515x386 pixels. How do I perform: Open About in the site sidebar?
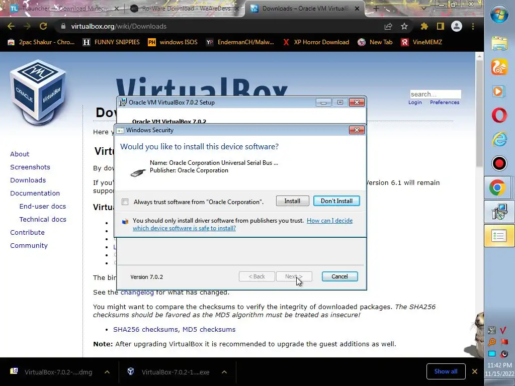click(x=20, y=154)
